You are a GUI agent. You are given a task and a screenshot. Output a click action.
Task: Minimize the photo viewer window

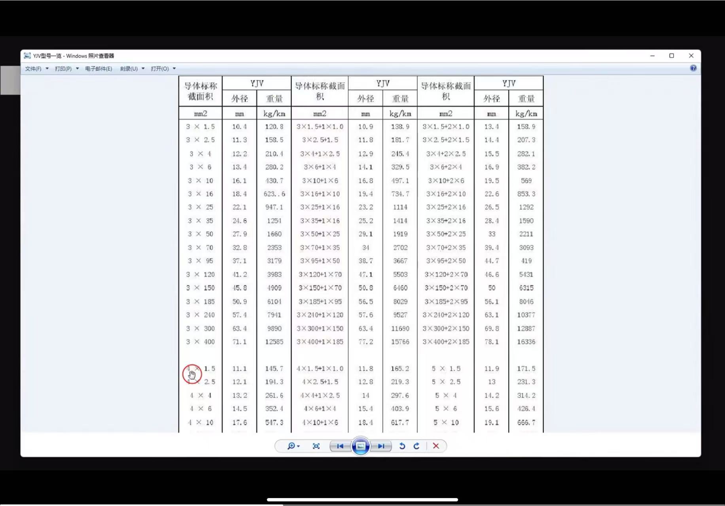653,56
